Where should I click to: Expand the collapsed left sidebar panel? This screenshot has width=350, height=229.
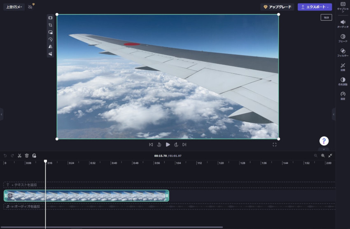tap(2, 114)
